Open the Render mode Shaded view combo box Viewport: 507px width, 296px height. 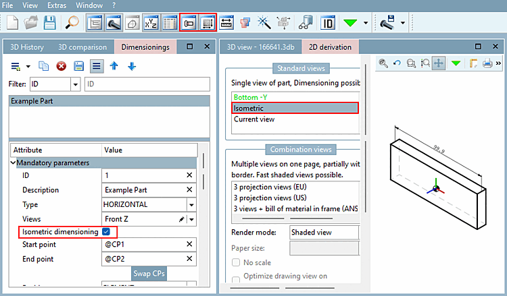click(324, 232)
